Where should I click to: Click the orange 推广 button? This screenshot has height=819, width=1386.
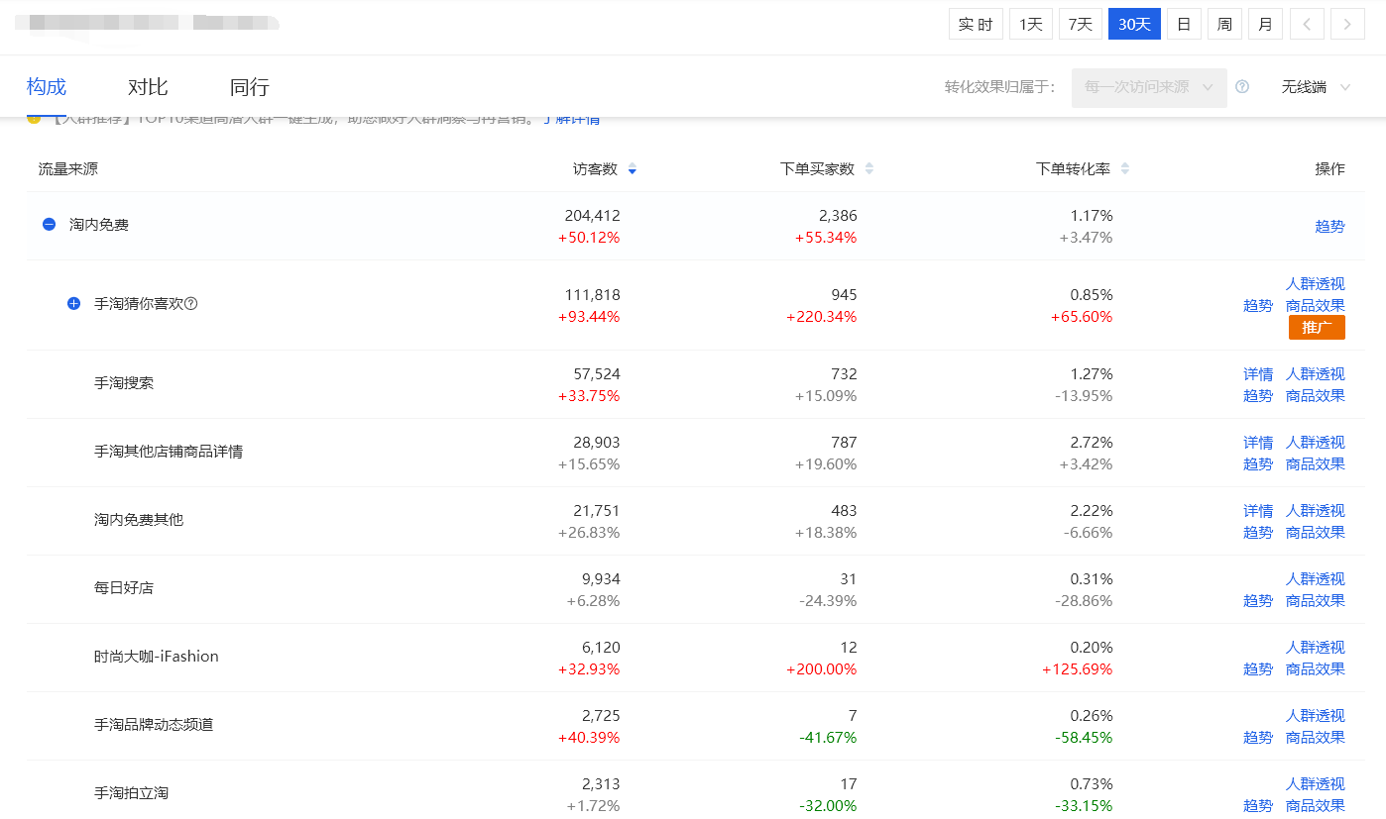click(x=1317, y=327)
